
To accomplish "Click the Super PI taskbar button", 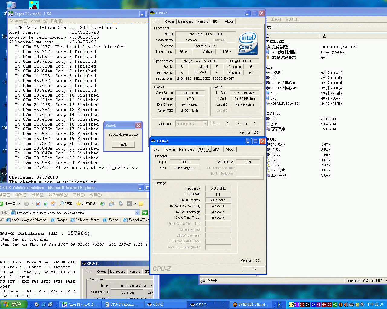I will 80,304.
